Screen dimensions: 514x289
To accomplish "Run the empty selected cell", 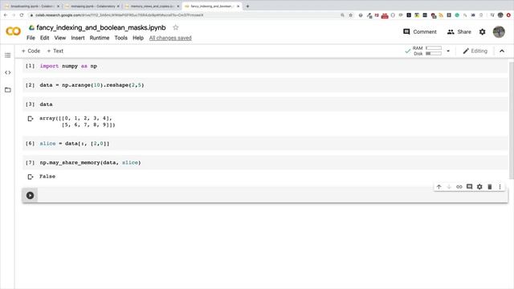I will [x=30, y=195].
